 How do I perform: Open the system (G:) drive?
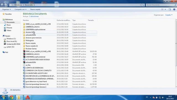tap(10, 47)
